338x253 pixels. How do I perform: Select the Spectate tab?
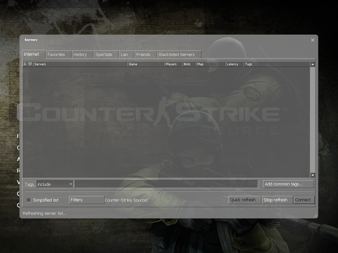106,55
